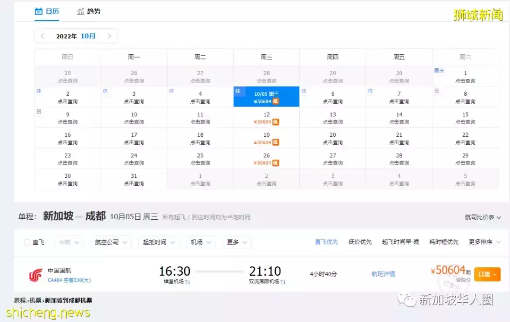Viewport: 510px width, 322px height.
Task: Click the calendar icon beside the 日历 tab
Action: [40, 12]
